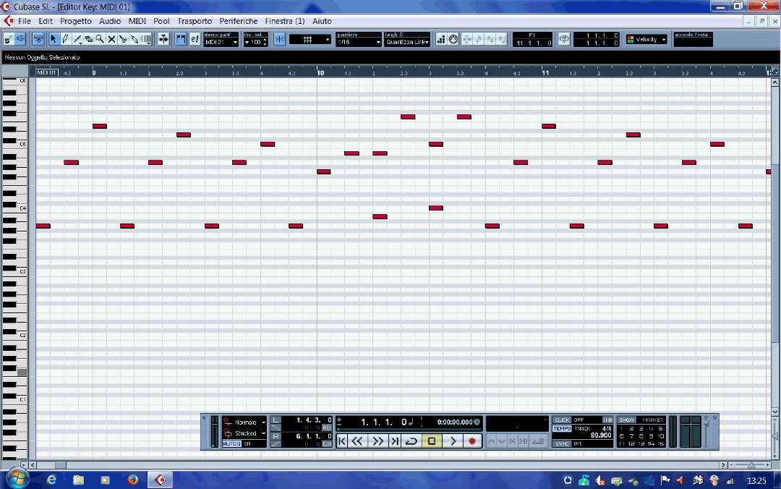781x489 pixels.
Task: Toggle the CLICK metronome button
Action: (x=563, y=420)
